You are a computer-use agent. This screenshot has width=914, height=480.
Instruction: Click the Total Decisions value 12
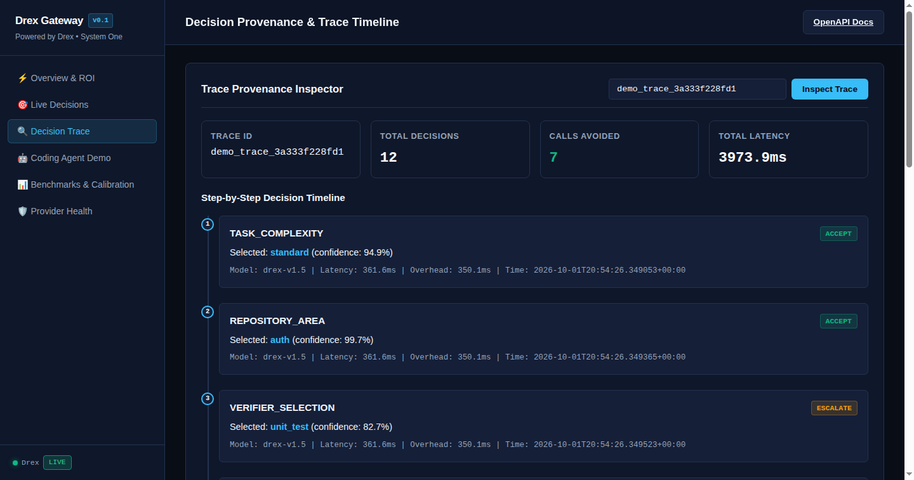tap(388, 157)
